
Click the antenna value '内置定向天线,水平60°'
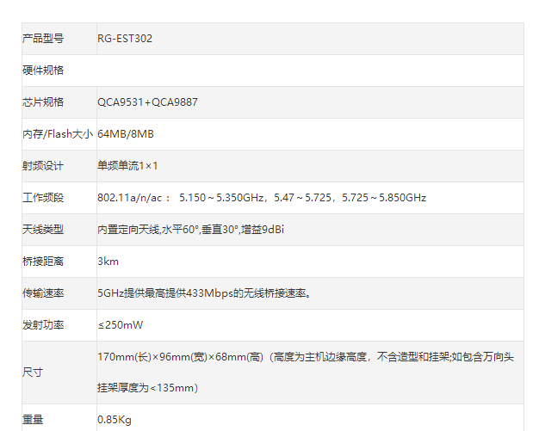(x=148, y=230)
